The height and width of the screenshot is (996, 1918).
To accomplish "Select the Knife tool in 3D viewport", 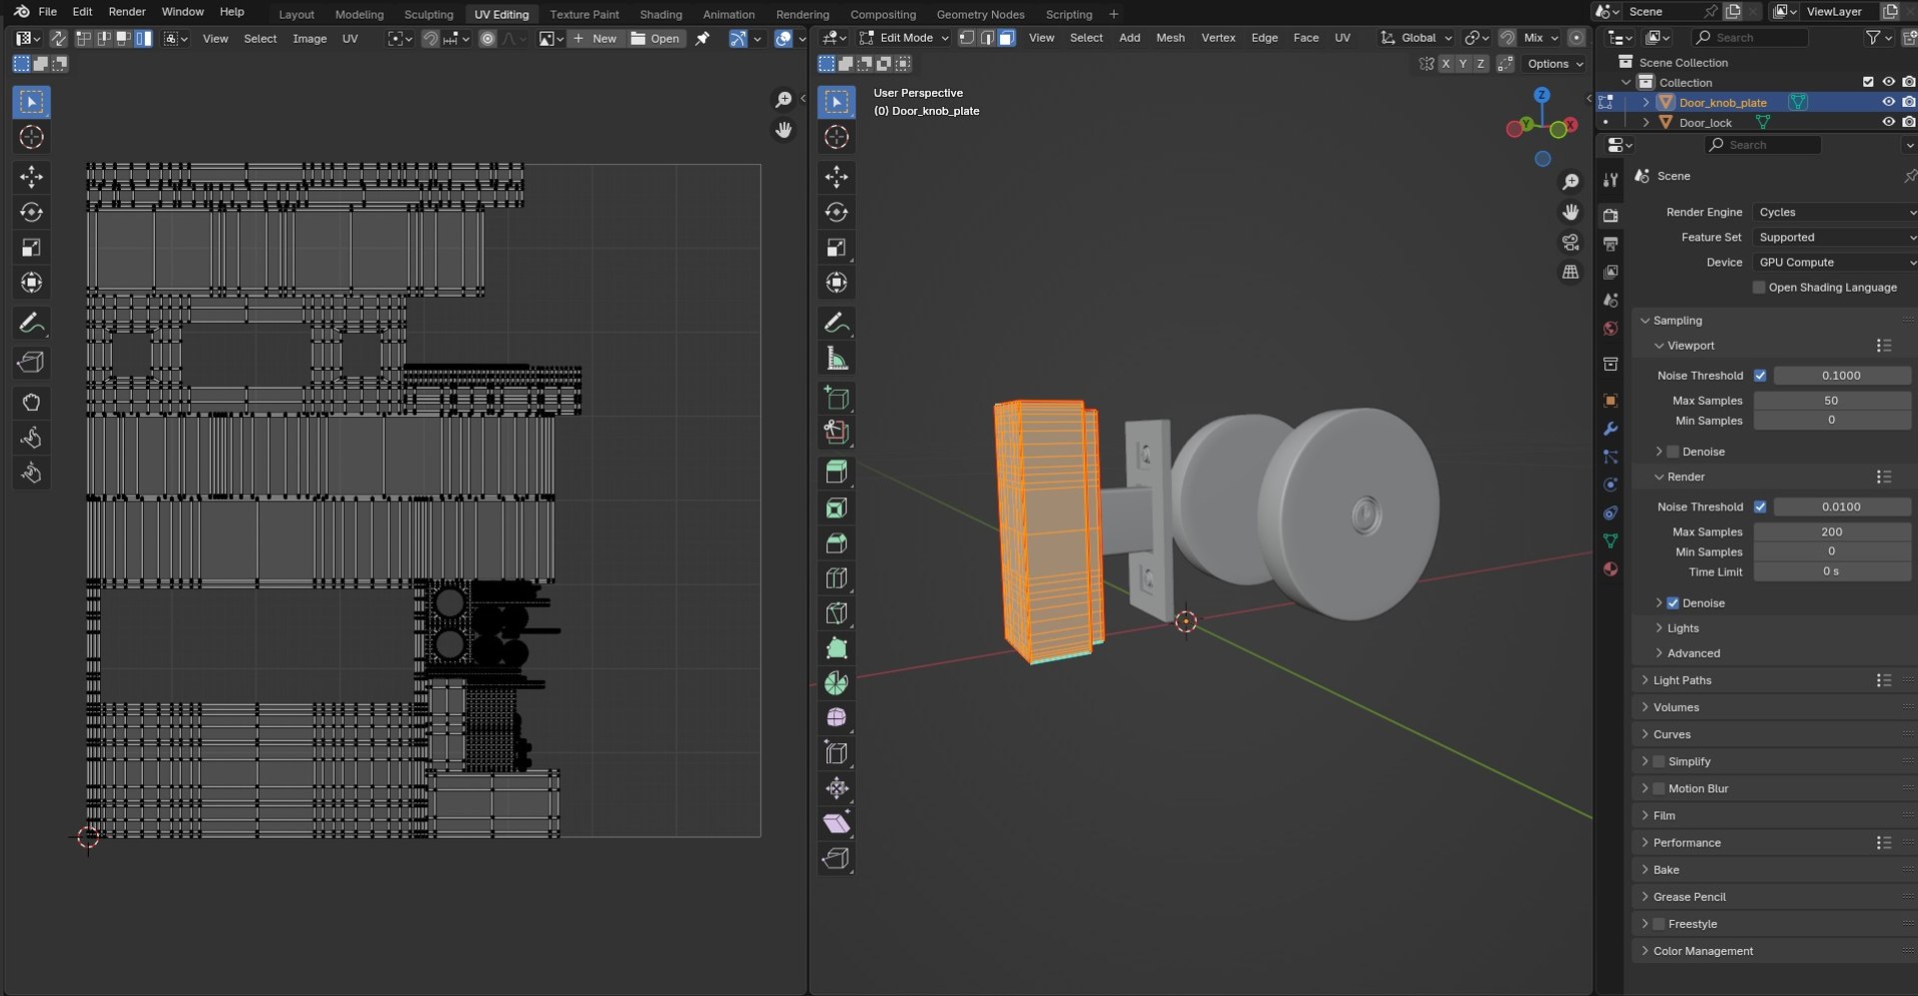I will click(836, 613).
